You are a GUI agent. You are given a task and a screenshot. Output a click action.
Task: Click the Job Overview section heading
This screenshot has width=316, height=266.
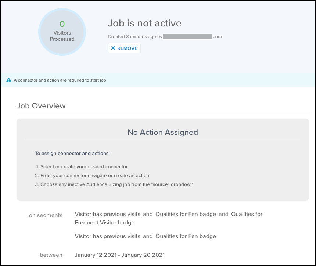pyautogui.click(x=41, y=106)
